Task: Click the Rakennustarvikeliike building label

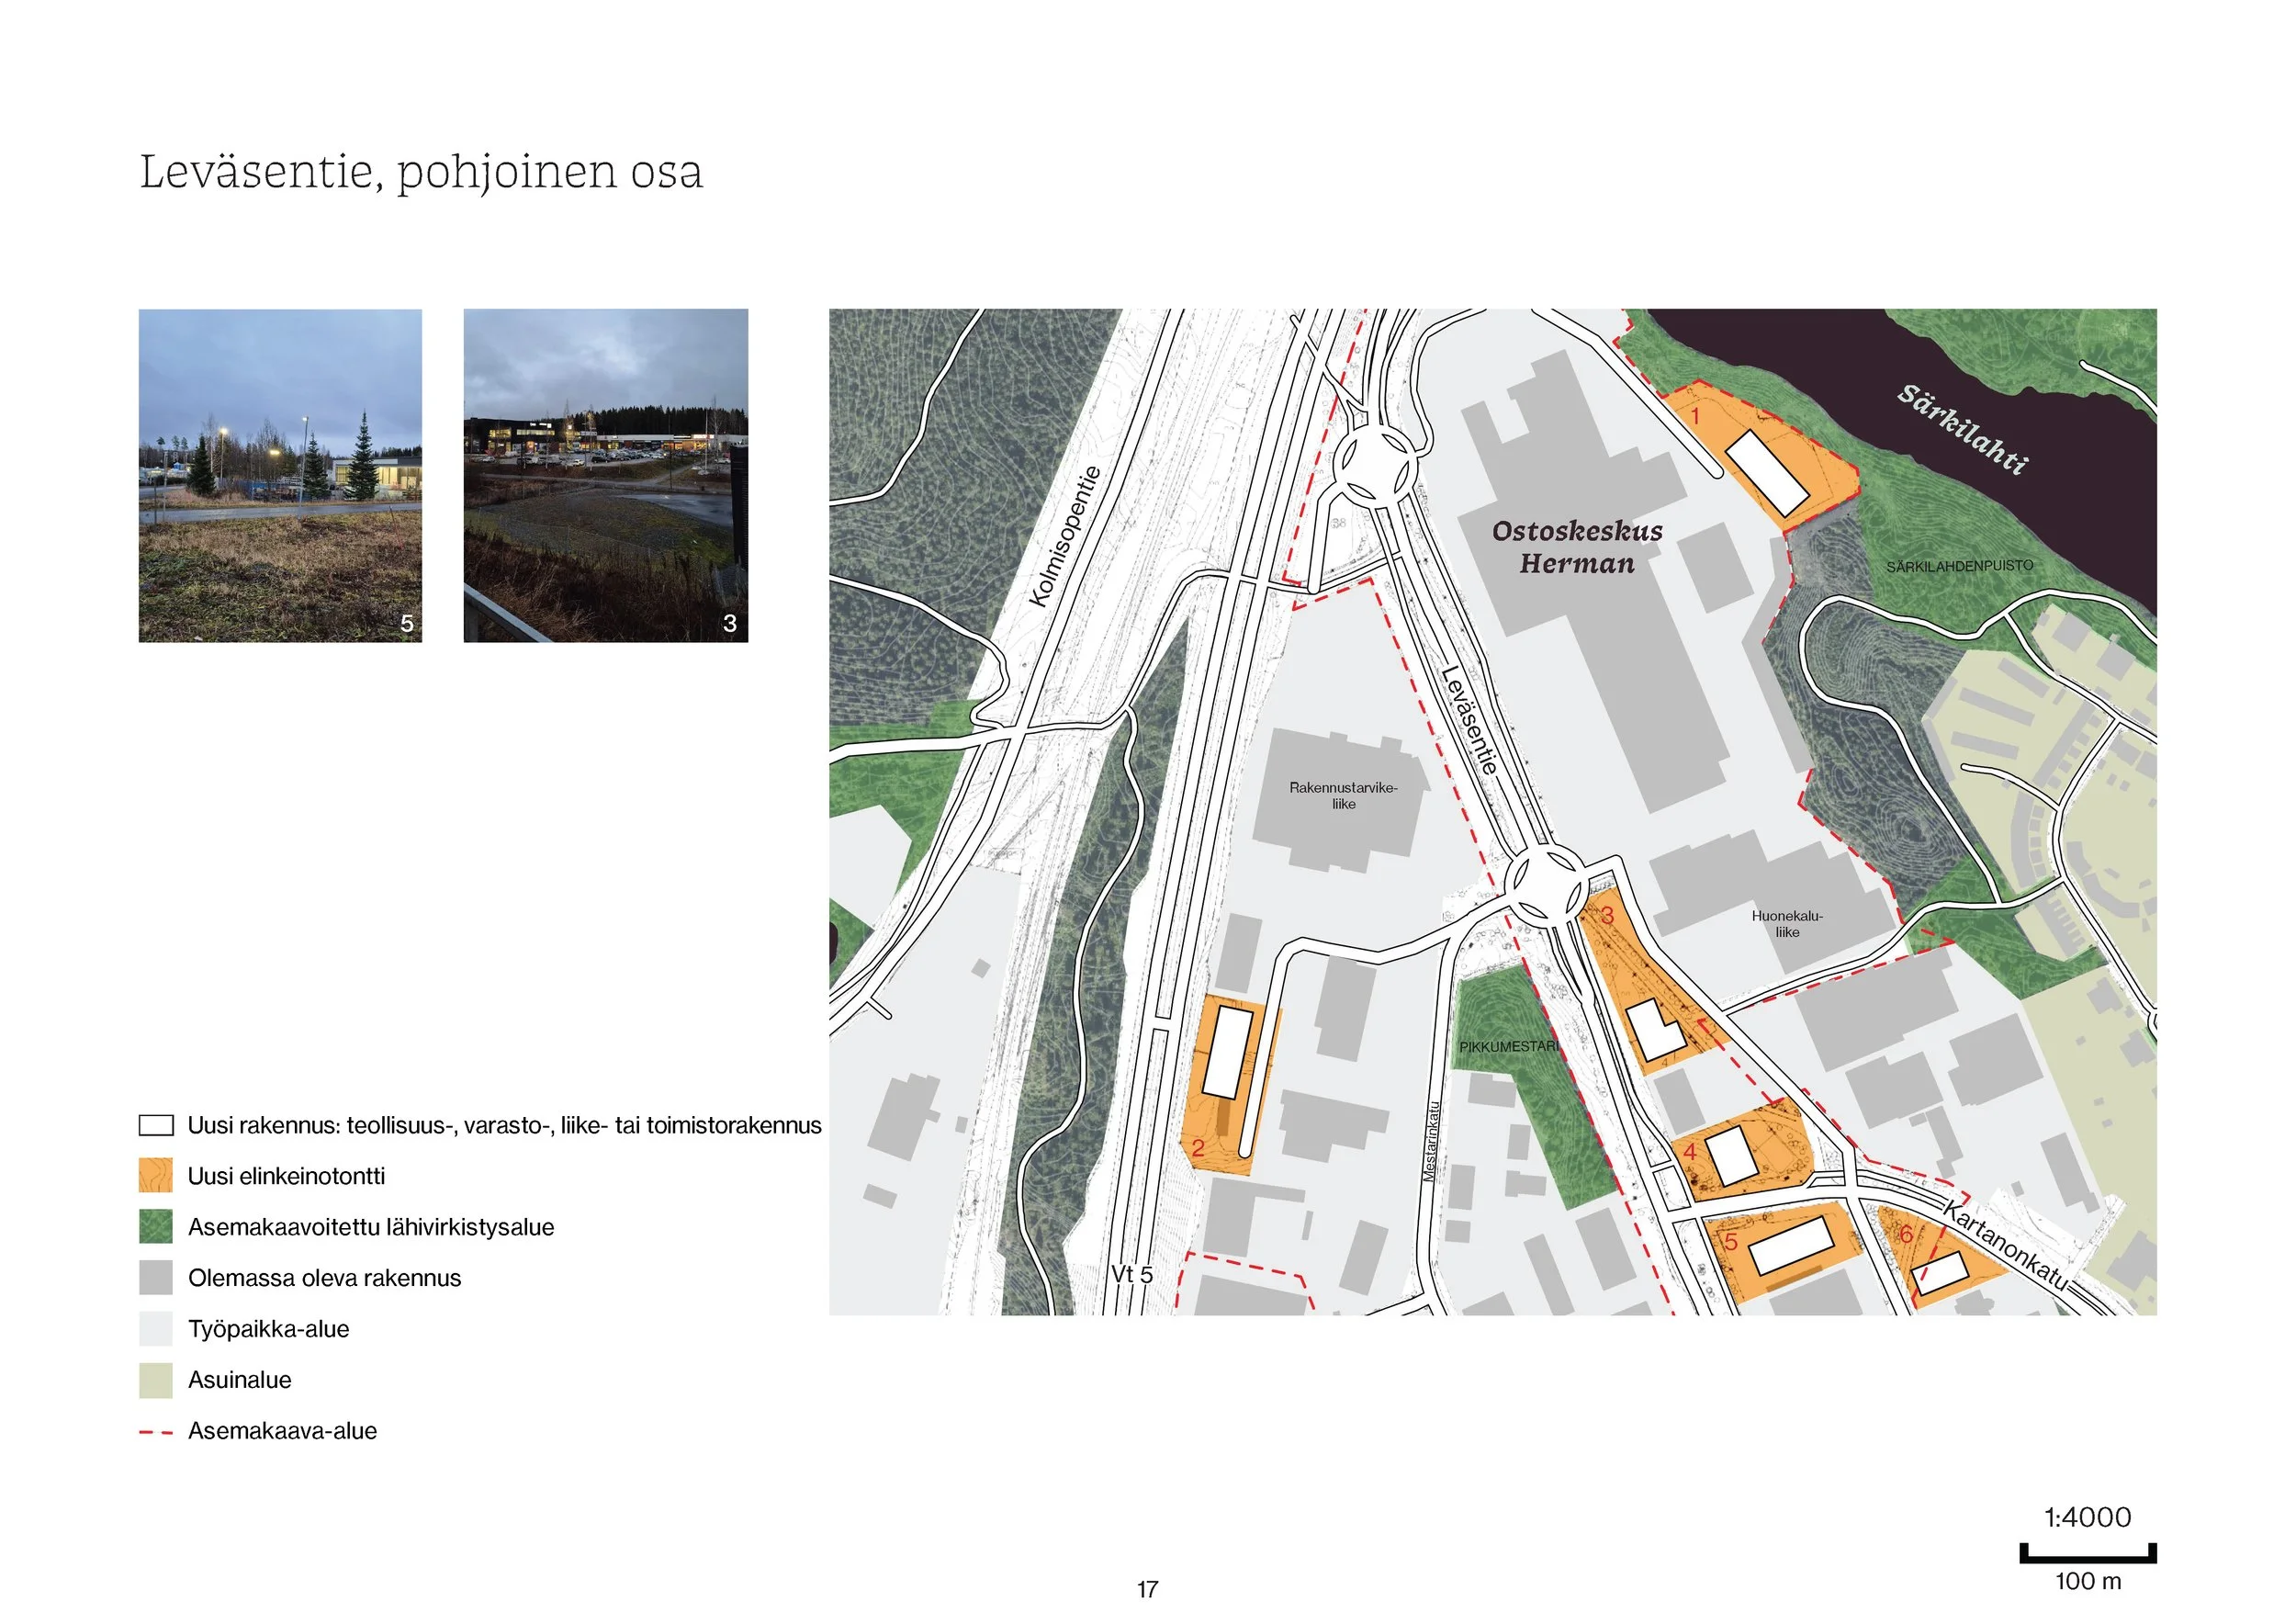Action: [1345, 795]
